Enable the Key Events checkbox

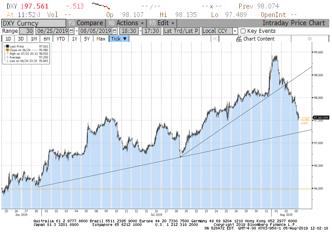(243, 31)
